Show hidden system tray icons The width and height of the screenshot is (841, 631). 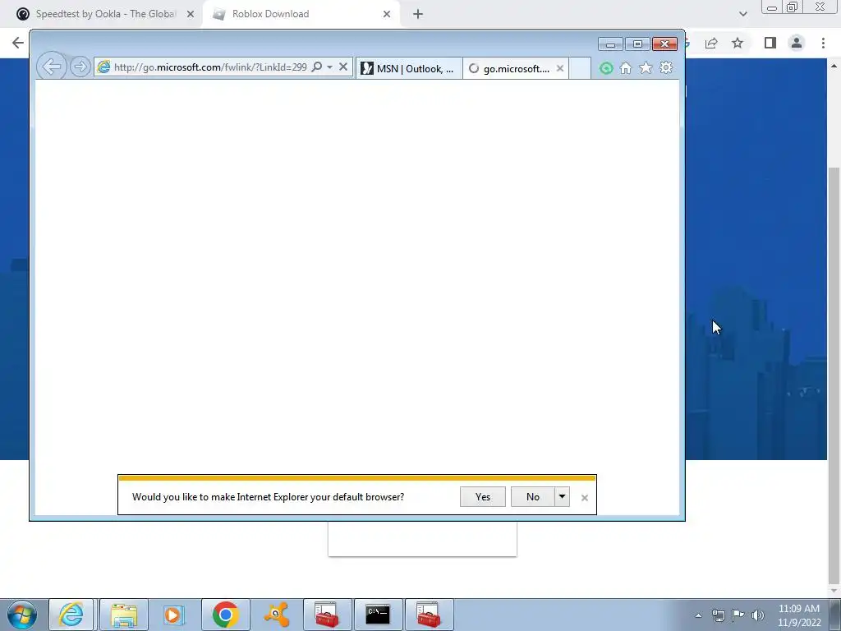698,615
